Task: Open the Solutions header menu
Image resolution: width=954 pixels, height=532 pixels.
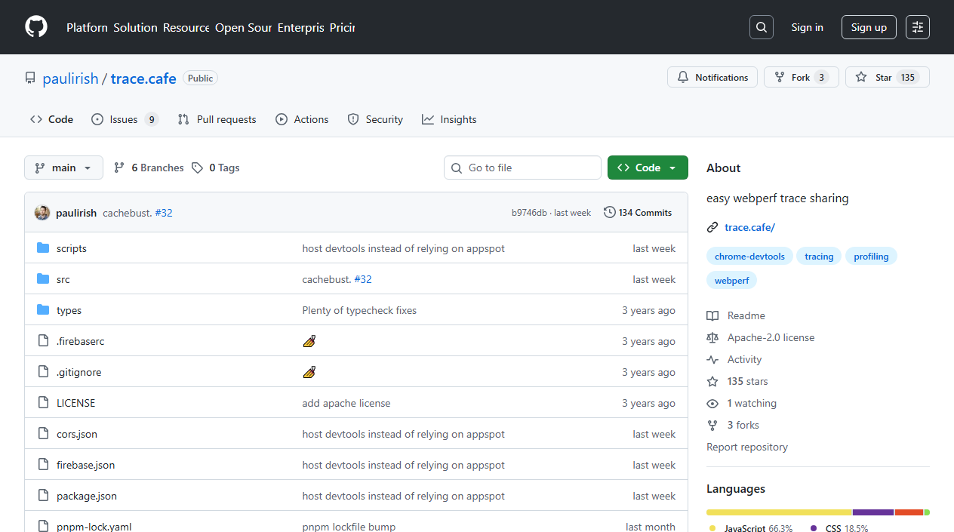Action: 136,27
